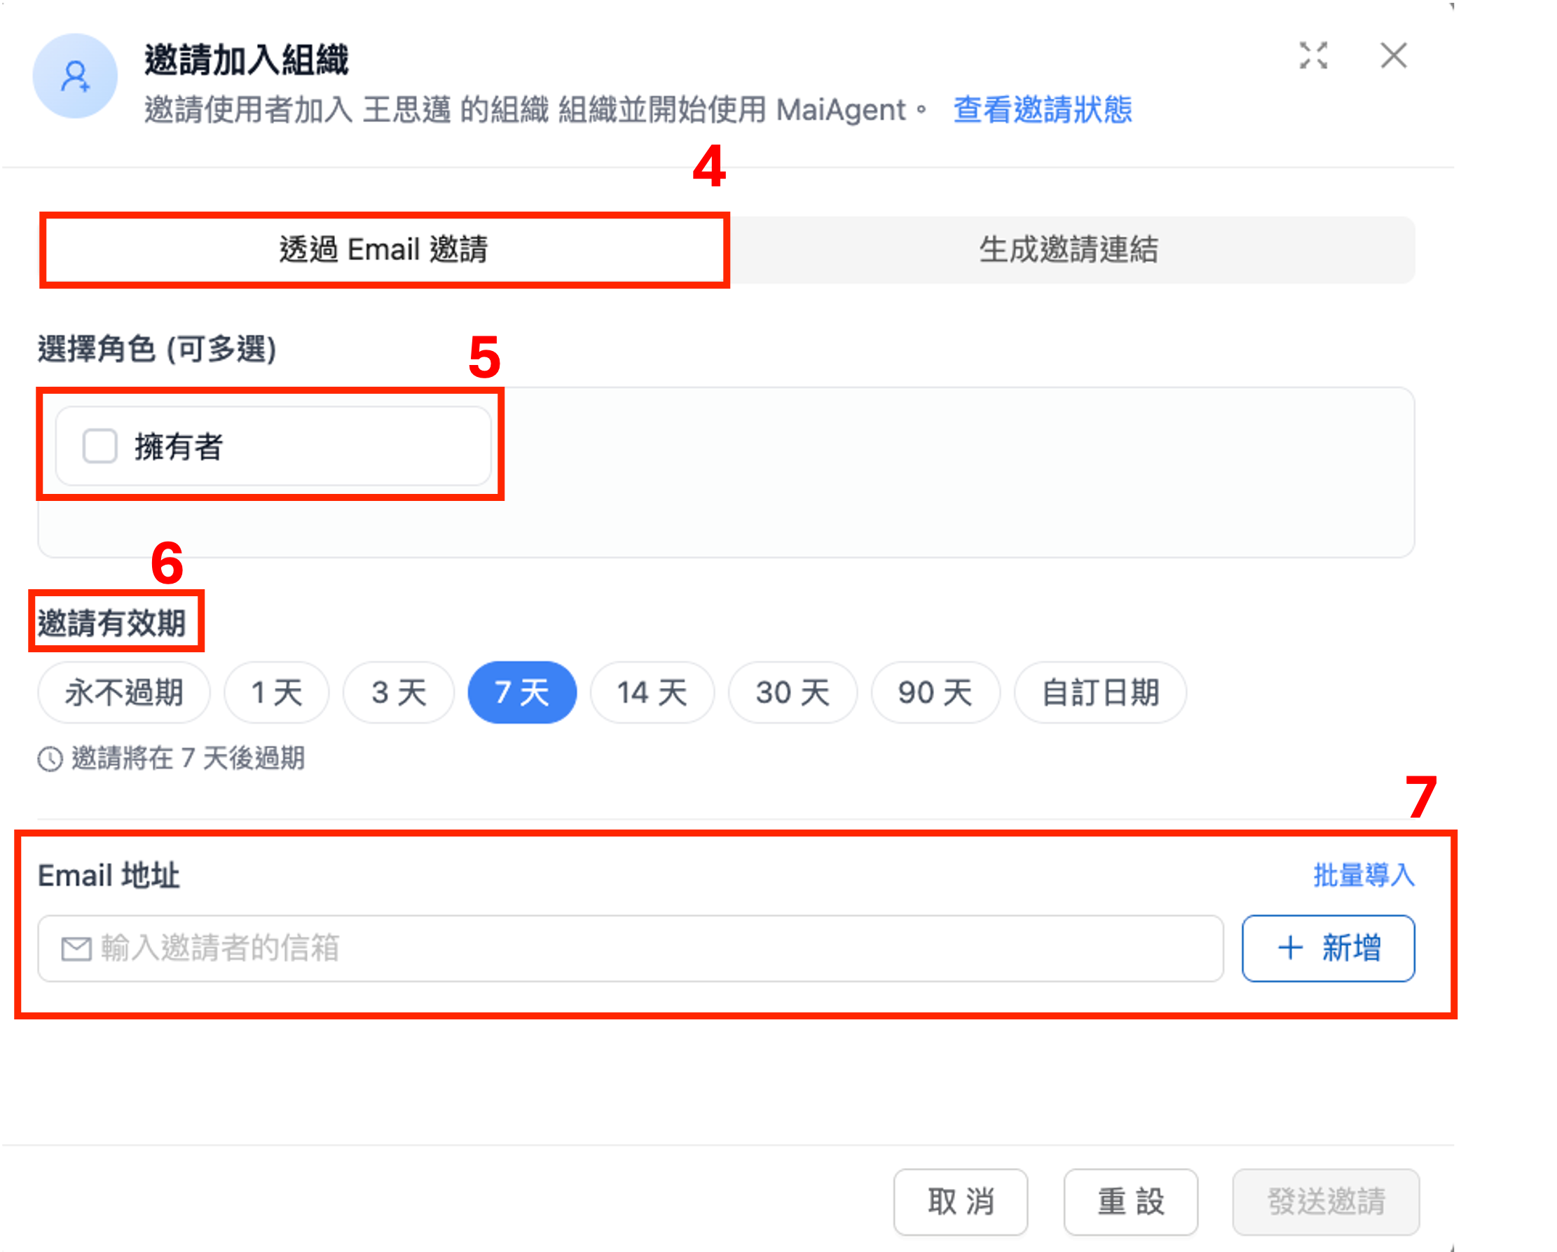Tick the 擁有者 role checkbox
Screen dimensions: 1557x1252
coord(100,446)
